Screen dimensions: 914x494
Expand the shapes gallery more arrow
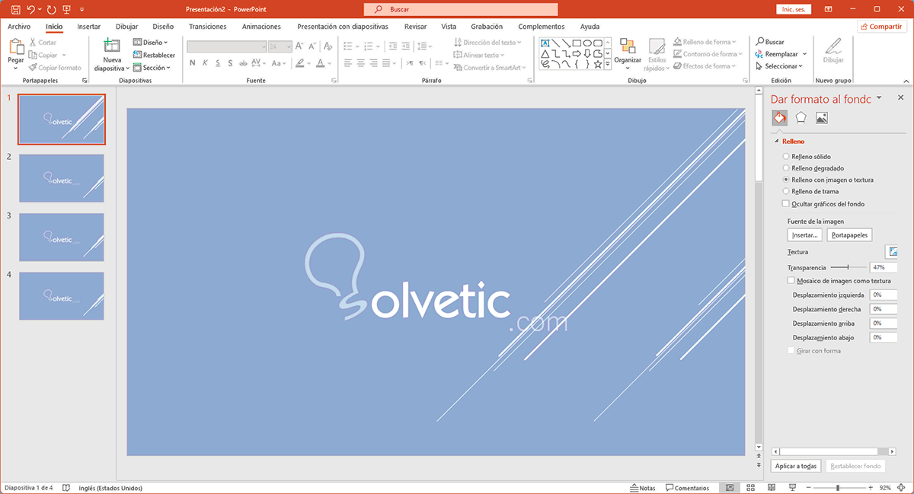(608, 65)
